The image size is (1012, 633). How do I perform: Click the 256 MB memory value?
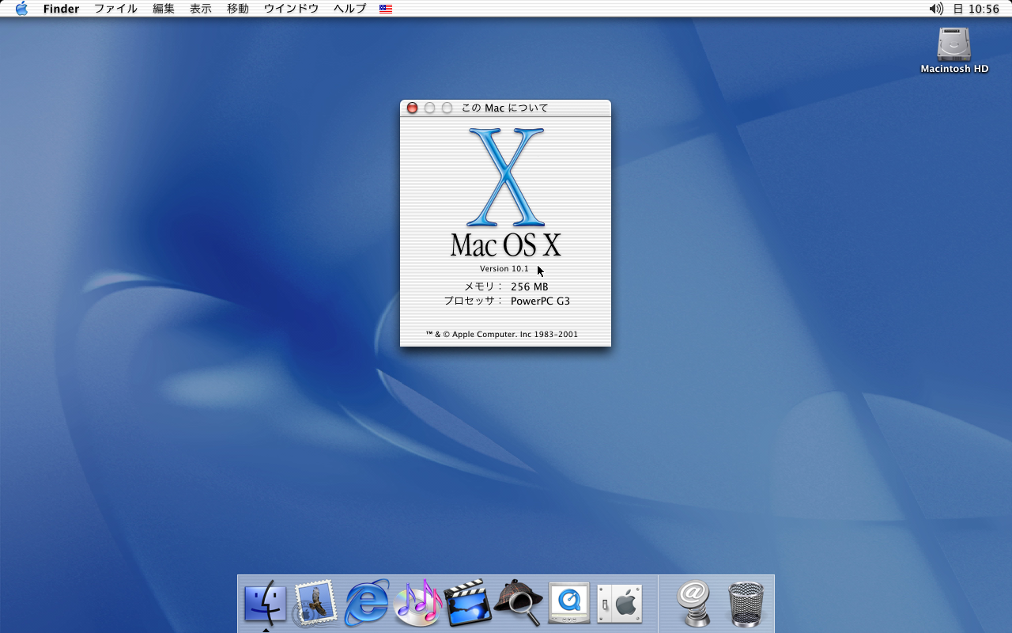(x=529, y=286)
